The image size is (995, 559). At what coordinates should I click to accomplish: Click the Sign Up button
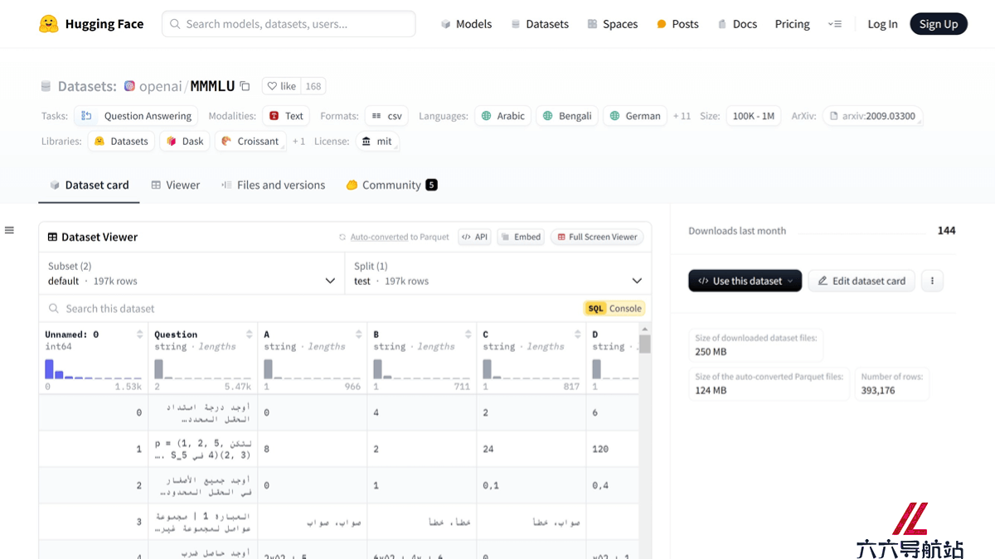pos(939,24)
